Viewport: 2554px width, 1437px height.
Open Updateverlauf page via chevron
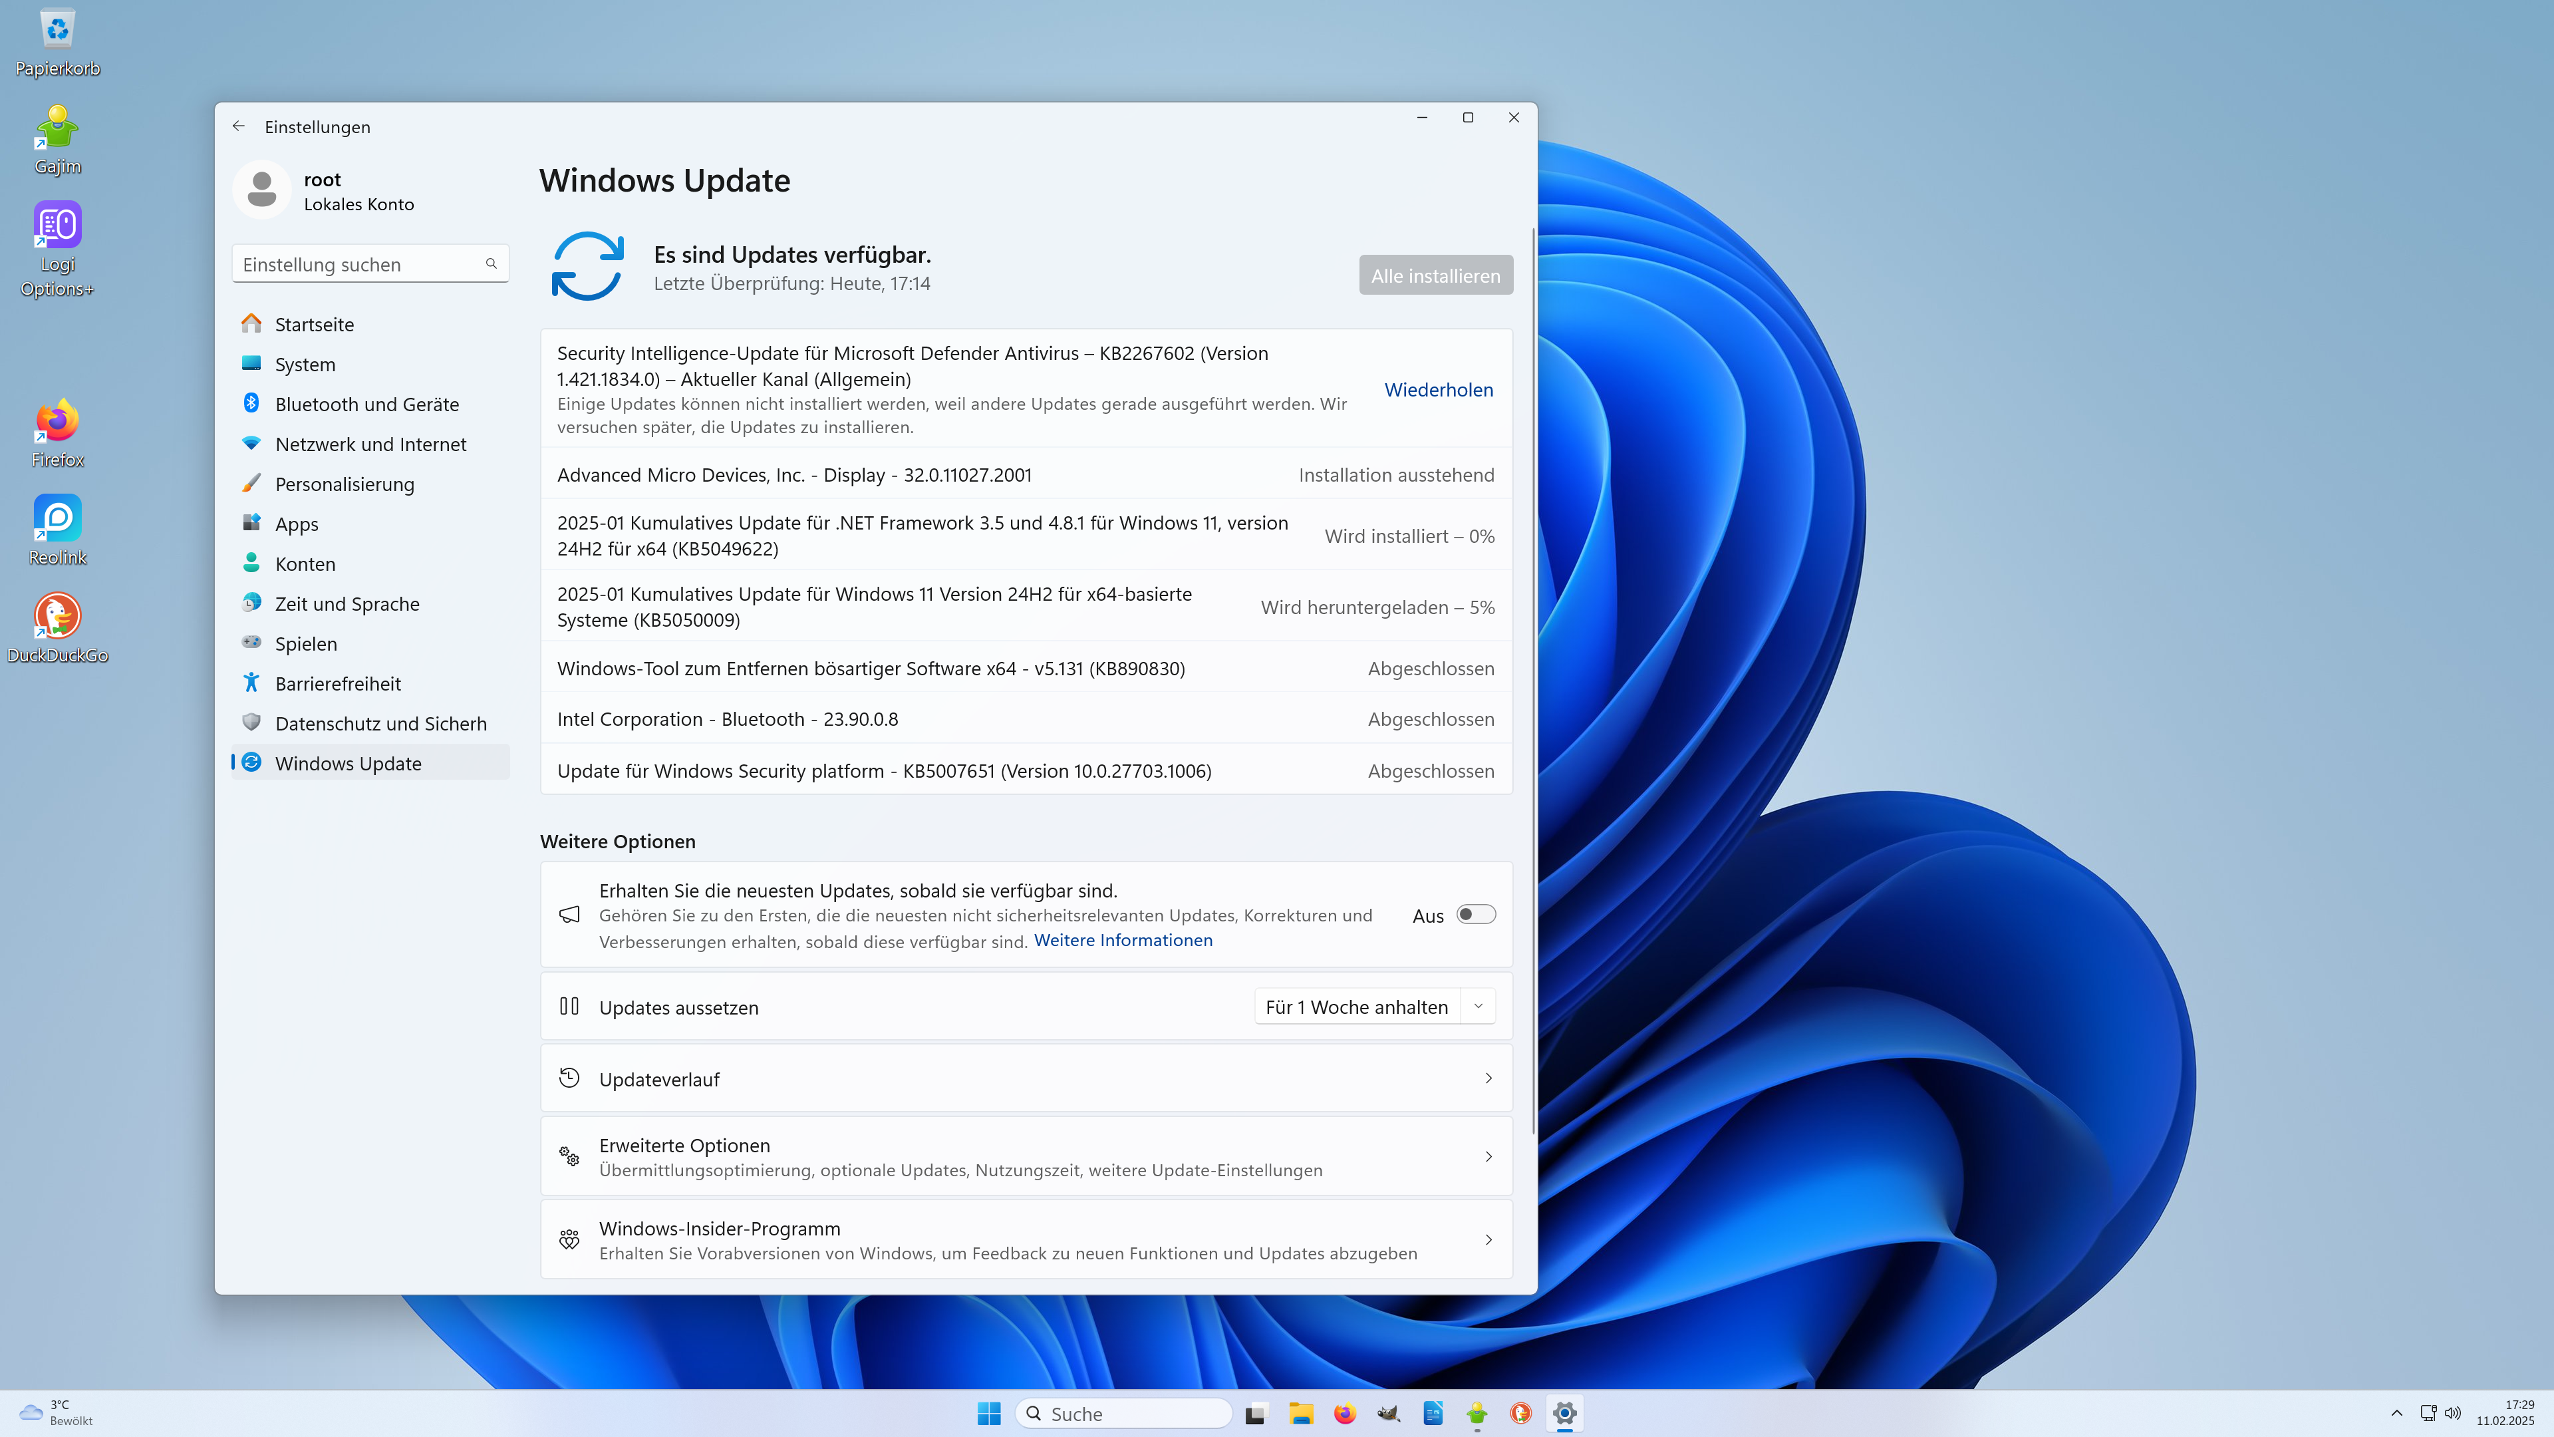[1489, 1078]
